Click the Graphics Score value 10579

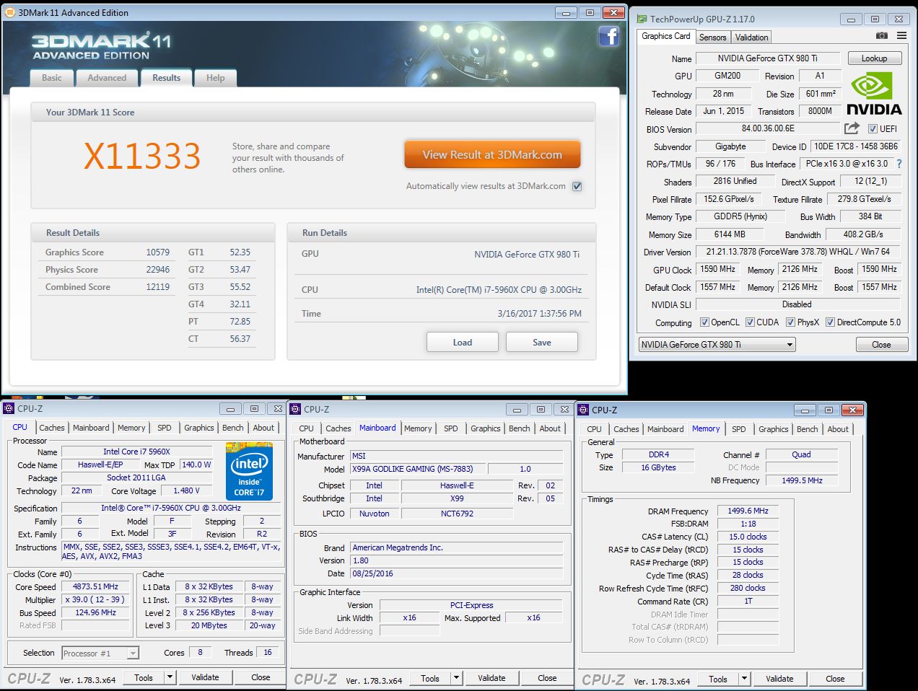[158, 252]
